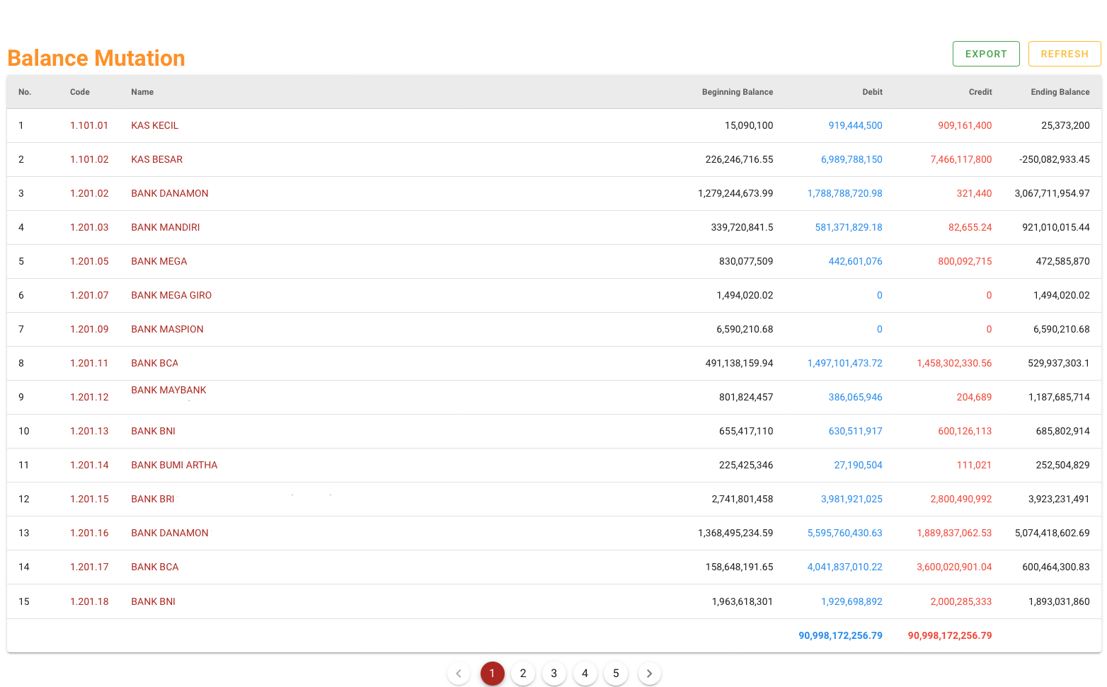Go to page 2 of results
The image size is (1107, 687).
pyautogui.click(x=523, y=674)
